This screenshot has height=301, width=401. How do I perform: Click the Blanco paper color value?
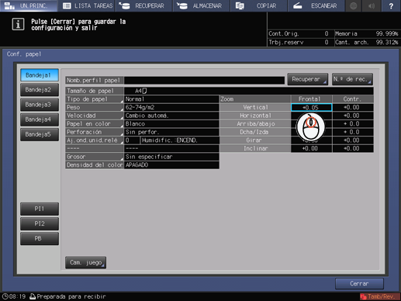(x=171, y=124)
